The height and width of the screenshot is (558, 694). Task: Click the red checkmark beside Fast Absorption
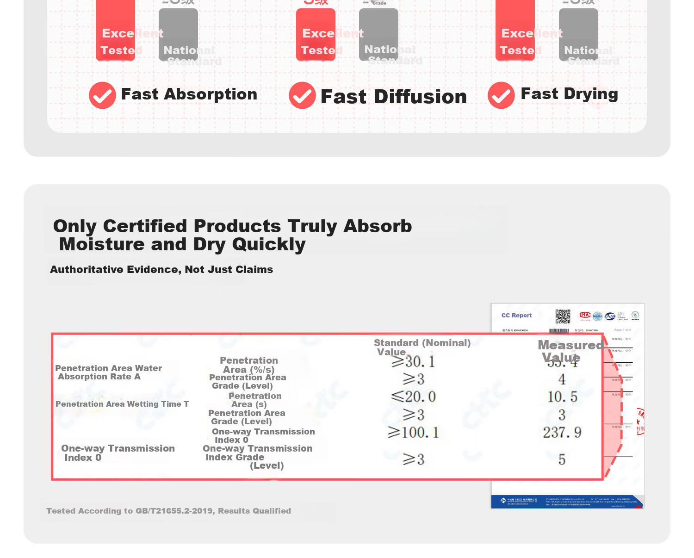[102, 95]
